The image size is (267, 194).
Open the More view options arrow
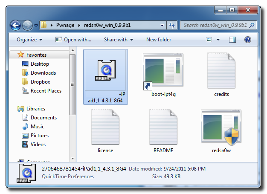click(x=218, y=40)
